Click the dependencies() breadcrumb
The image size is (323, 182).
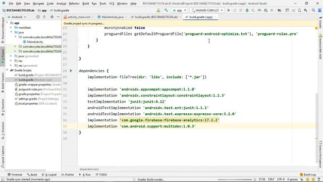click(x=89, y=169)
